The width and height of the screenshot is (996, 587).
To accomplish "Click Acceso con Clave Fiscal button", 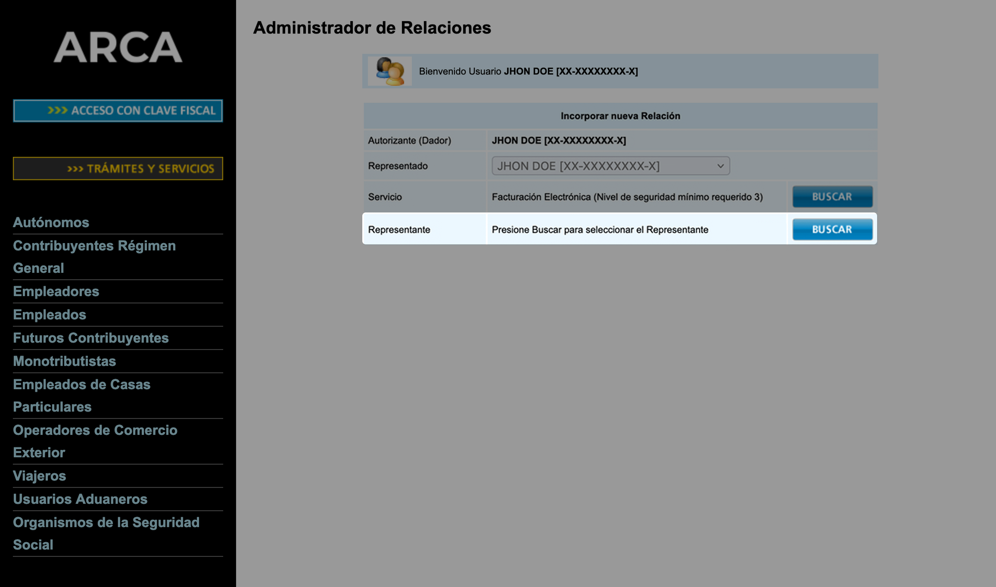I will 118,111.
